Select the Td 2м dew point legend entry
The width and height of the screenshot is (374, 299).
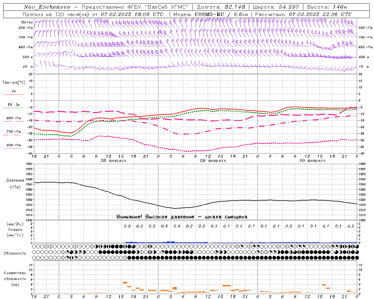click(x=14, y=105)
